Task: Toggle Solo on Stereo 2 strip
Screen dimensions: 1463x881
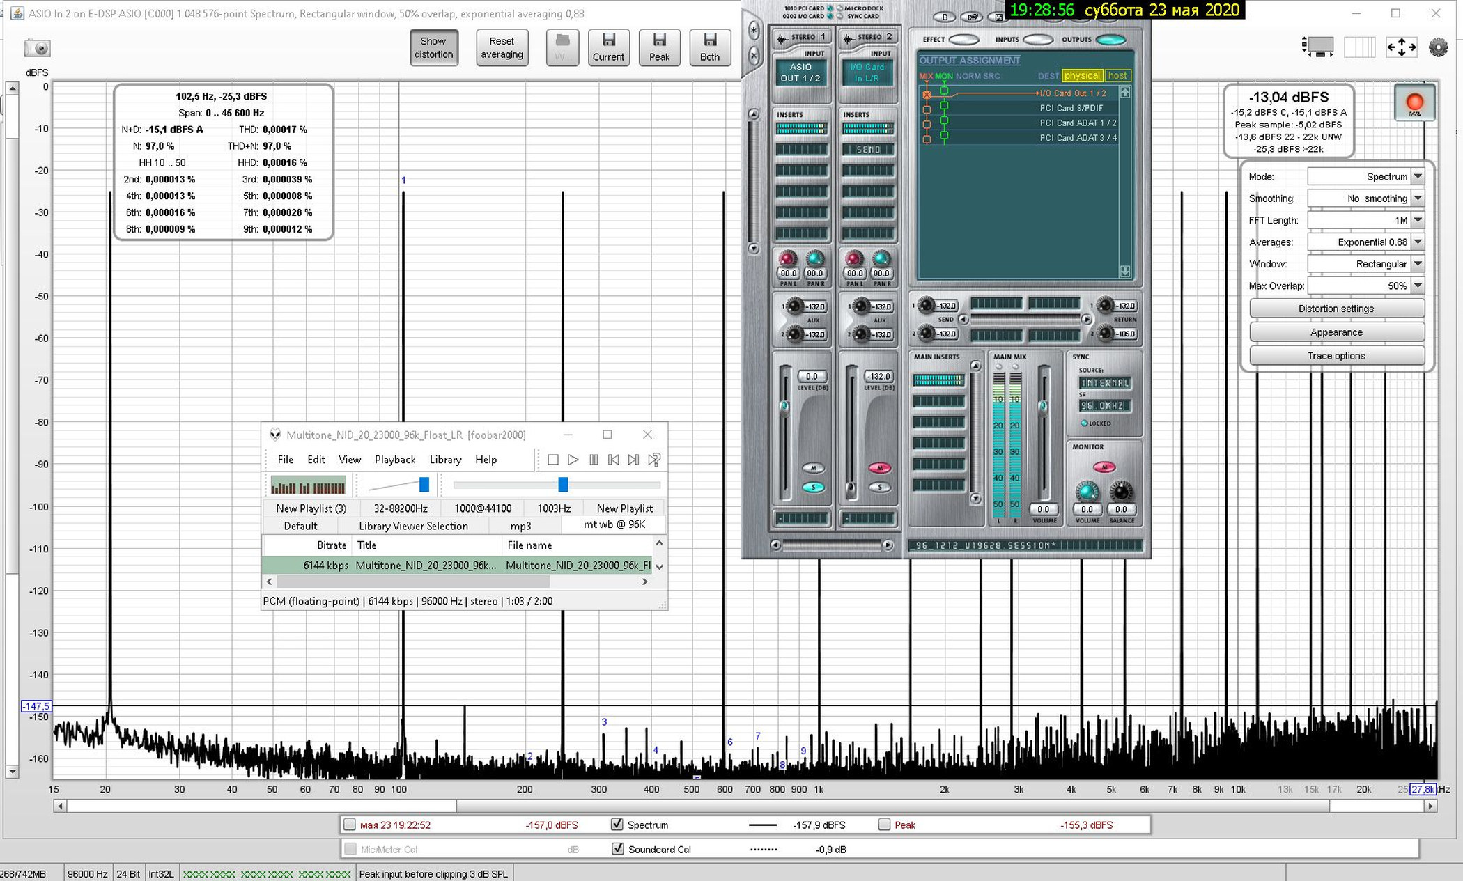Action: 879,487
